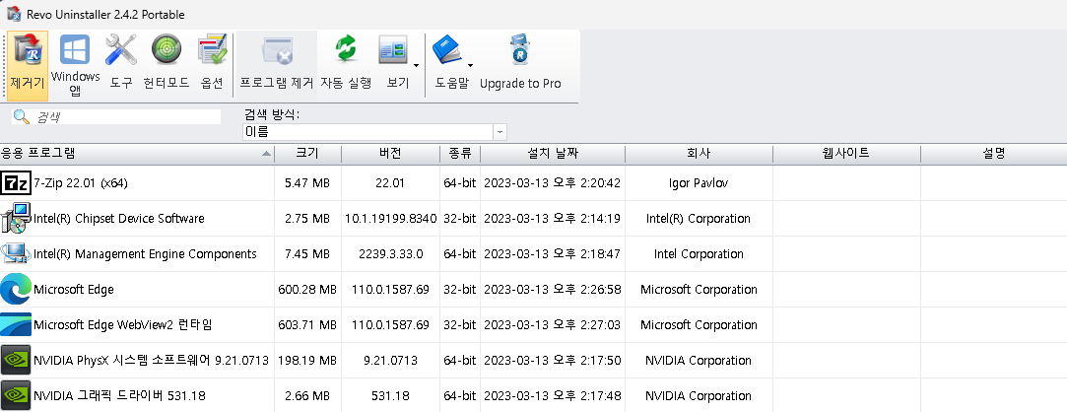This screenshot has height=412, width=1067.
Task: Select the Microsoft Edge icon
Action: (x=16, y=290)
